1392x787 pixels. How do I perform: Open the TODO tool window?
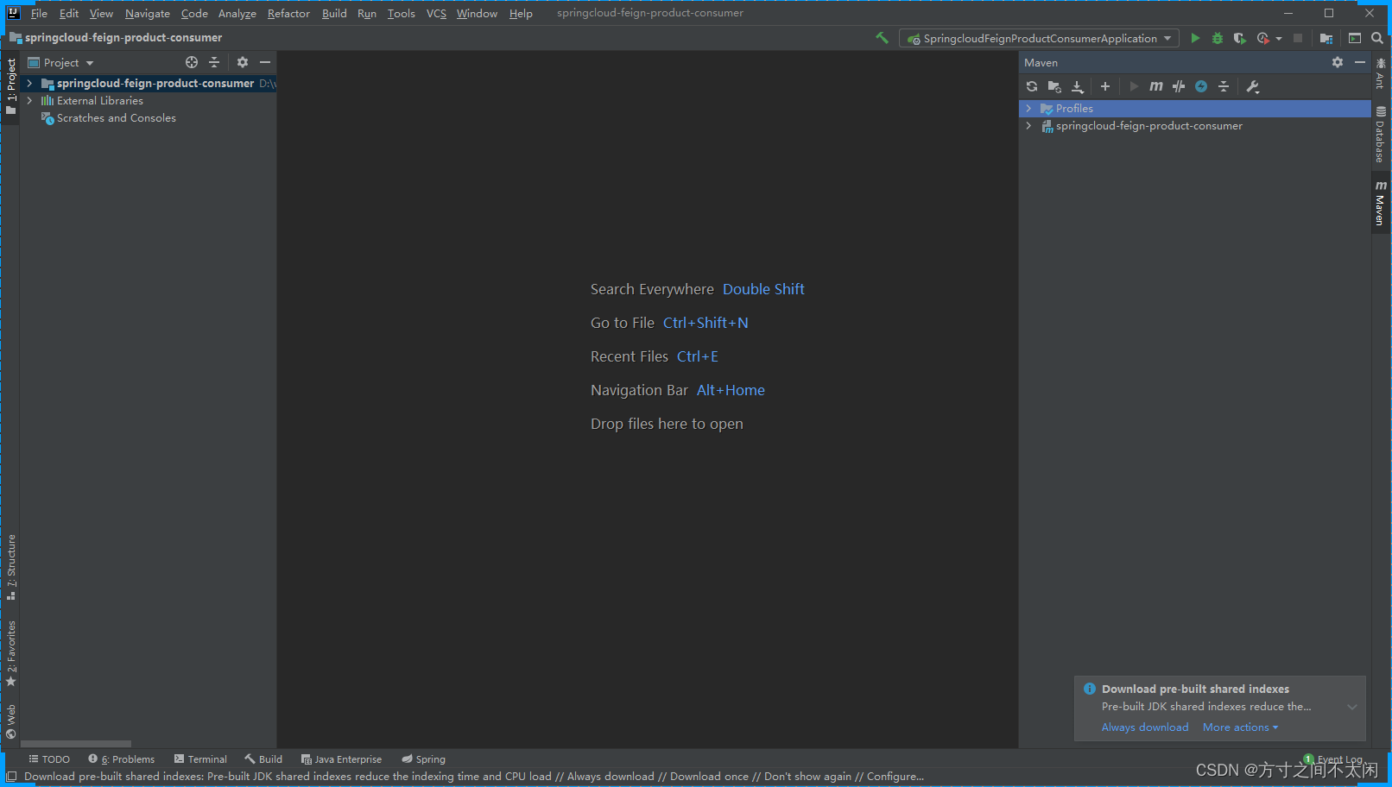pyautogui.click(x=49, y=759)
